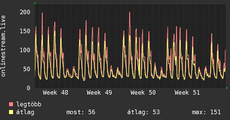
Task: Select the 'átlag: 53' statistic
Action: point(143,112)
